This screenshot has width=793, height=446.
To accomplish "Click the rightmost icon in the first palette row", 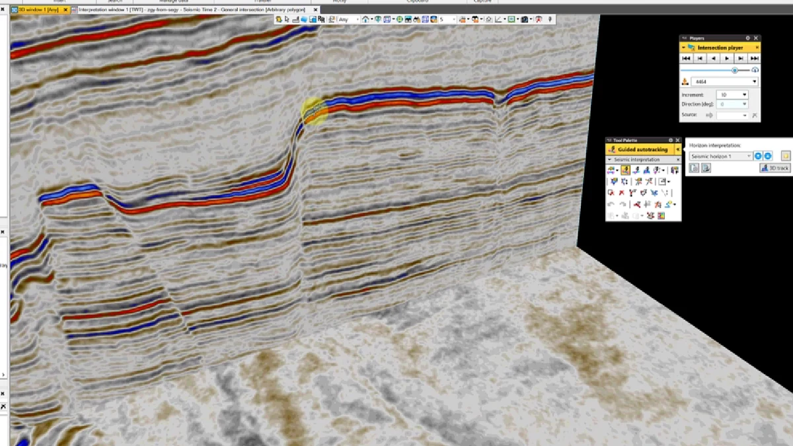I will [675, 170].
